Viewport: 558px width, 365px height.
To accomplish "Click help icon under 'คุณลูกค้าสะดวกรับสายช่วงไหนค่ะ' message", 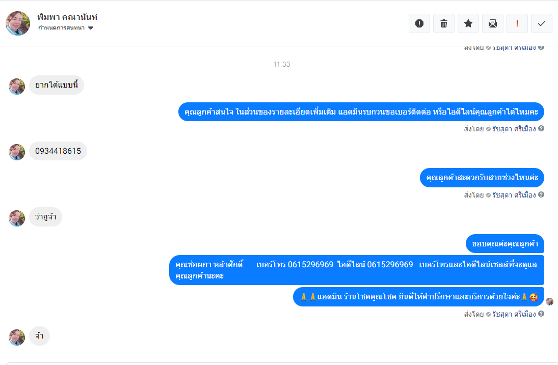I will pos(541,194).
